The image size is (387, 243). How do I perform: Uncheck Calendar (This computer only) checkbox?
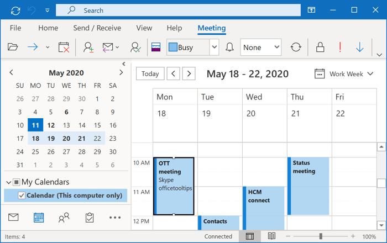(22, 196)
